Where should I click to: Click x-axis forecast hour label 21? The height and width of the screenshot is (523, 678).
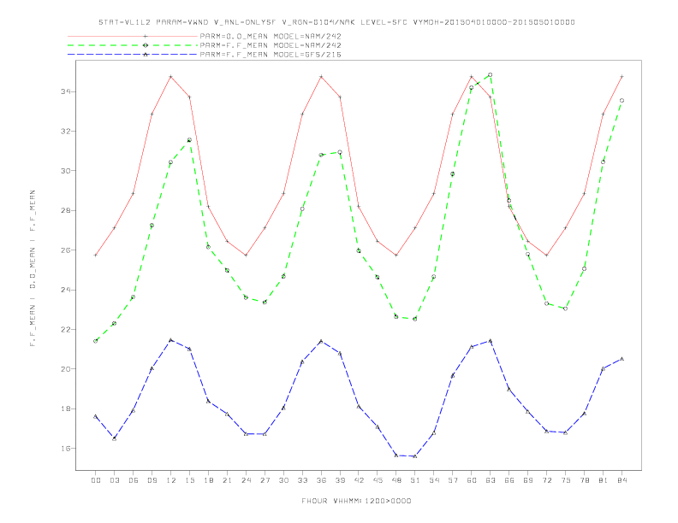click(x=227, y=480)
